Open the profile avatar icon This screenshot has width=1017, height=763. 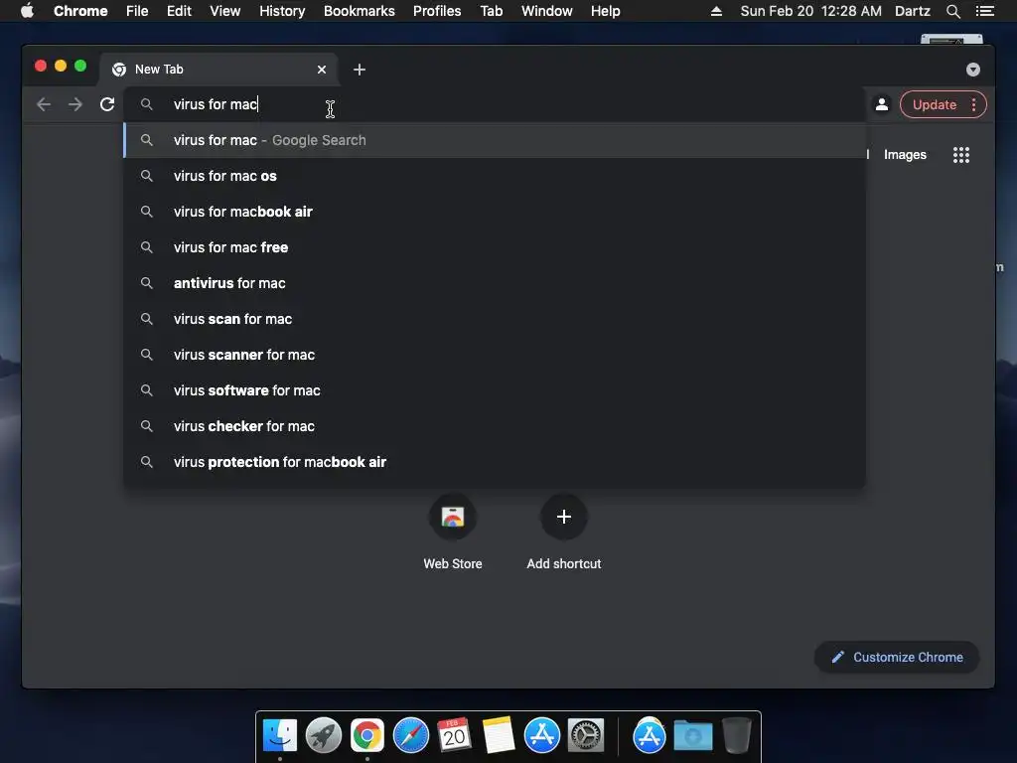(x=882, y=104)
